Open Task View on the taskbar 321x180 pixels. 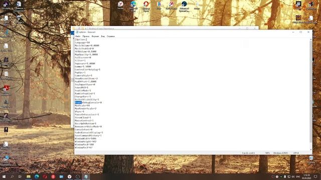20,176
